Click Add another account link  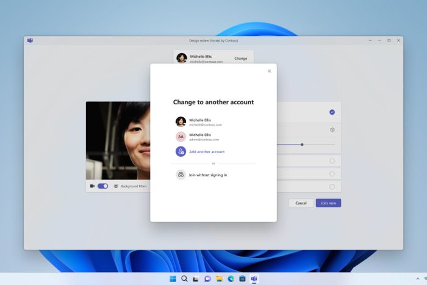207,152
